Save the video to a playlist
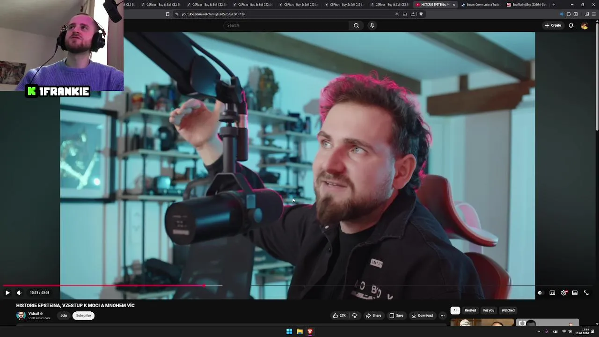Viewport: 599px width, 337px height. (x=396, y=315)
